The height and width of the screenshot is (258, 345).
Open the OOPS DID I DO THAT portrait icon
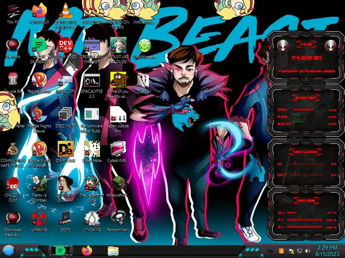[x=66, y=189]
